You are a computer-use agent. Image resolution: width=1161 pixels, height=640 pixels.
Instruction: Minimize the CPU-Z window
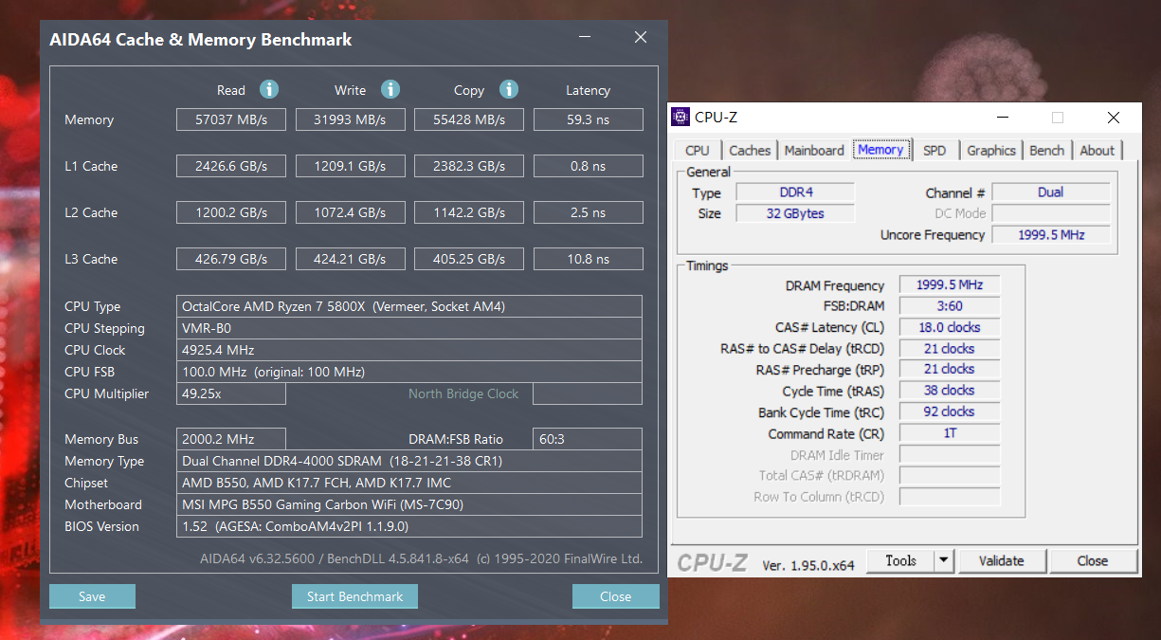point(1003,118)
